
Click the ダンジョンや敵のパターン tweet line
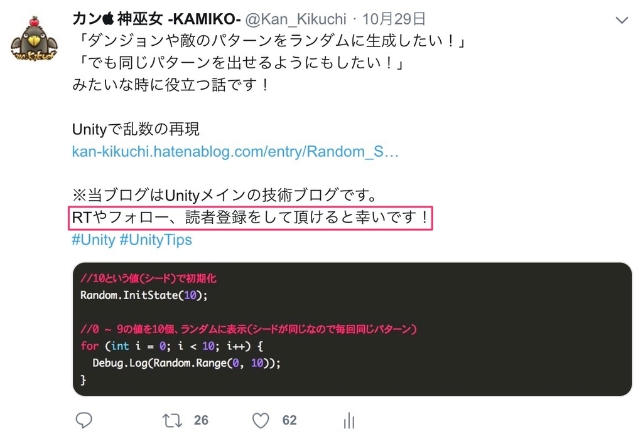pos(269,41)
